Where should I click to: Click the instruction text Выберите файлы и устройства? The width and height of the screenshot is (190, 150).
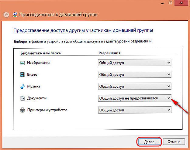click(83, 41)
